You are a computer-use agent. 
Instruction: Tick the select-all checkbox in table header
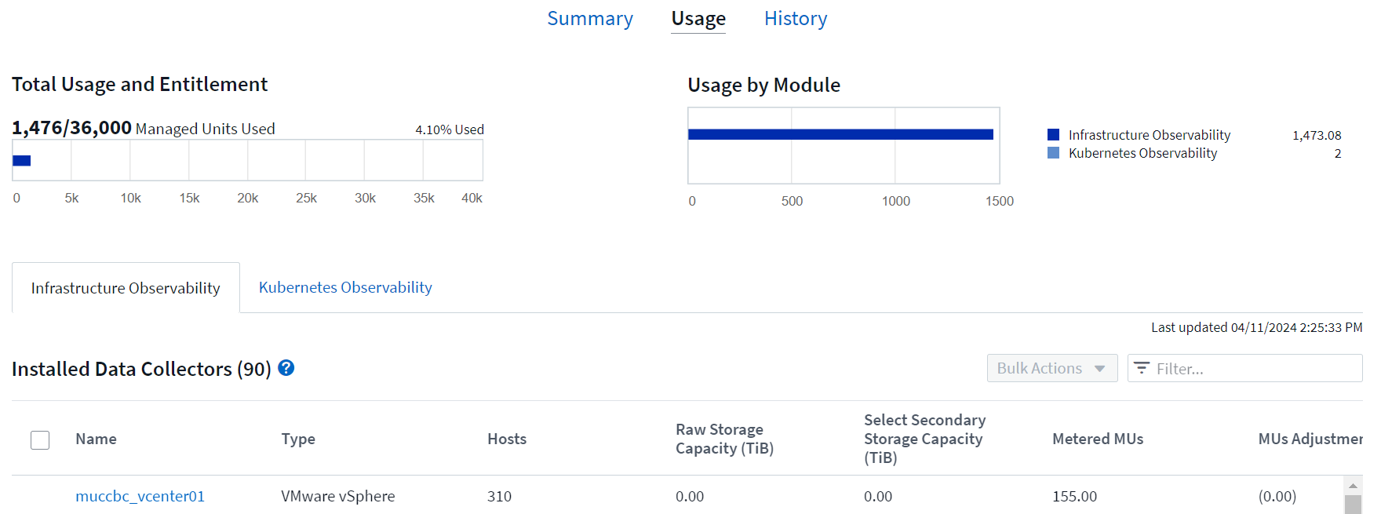click(40, 439)
